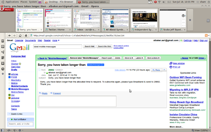The image size is (211, 132).
Task: Click the Desktop - File Browser taskbar item
Action: (60, 2)
